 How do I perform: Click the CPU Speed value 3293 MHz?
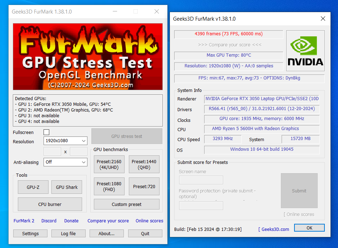(x=223, y=139)
